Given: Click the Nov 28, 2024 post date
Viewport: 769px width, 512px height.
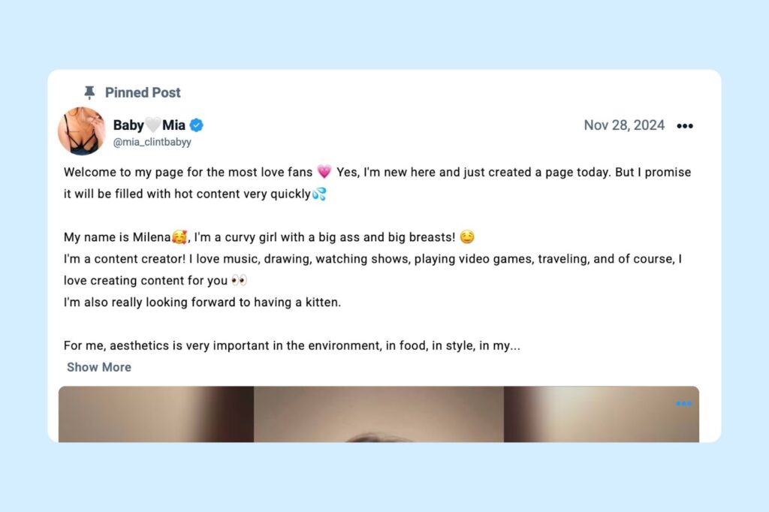Looking at the screenshot, I should point(624,125).
